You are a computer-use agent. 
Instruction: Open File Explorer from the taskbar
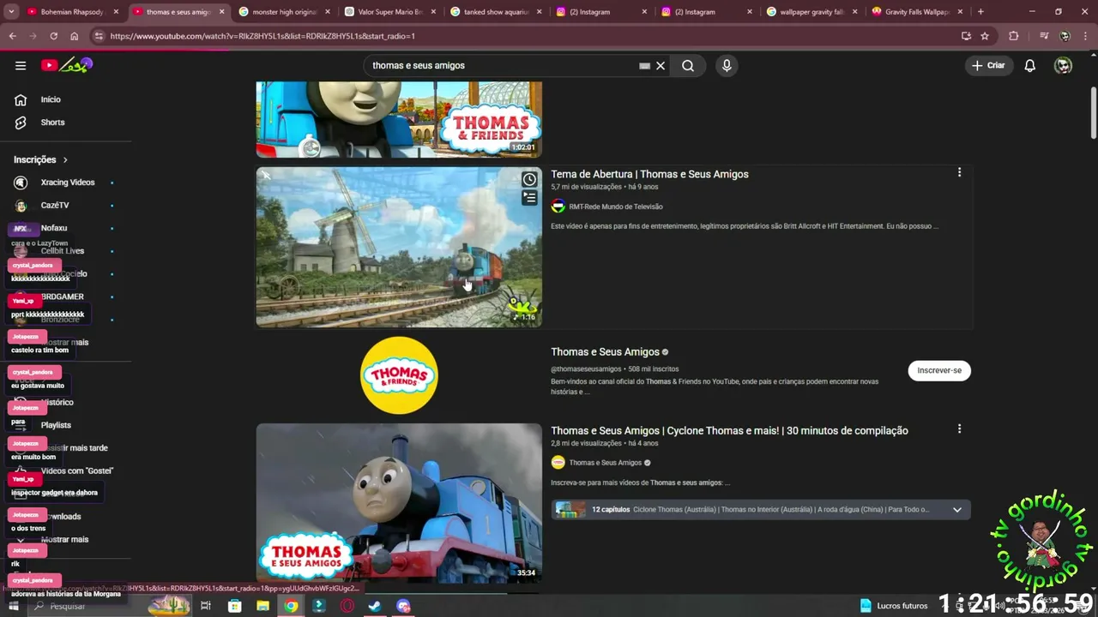tap(262, 606)
